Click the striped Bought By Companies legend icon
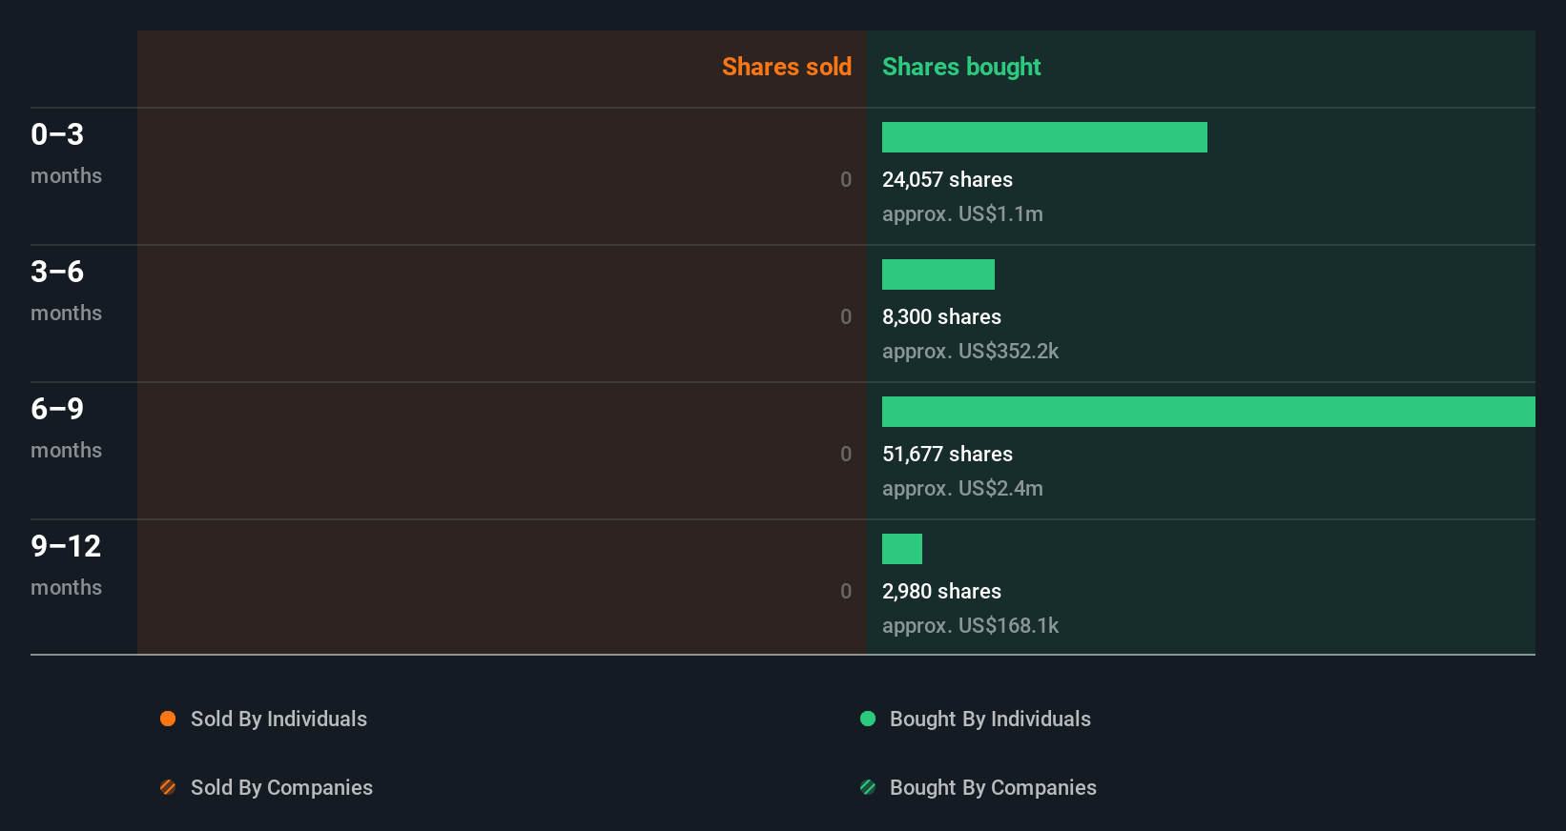The image size is (1566, 831). [x=868, y=787]
